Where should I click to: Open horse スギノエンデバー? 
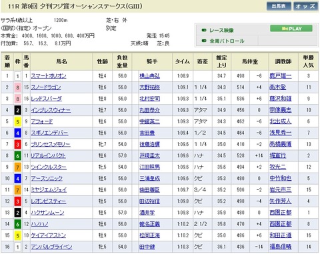tap(49, 133)
